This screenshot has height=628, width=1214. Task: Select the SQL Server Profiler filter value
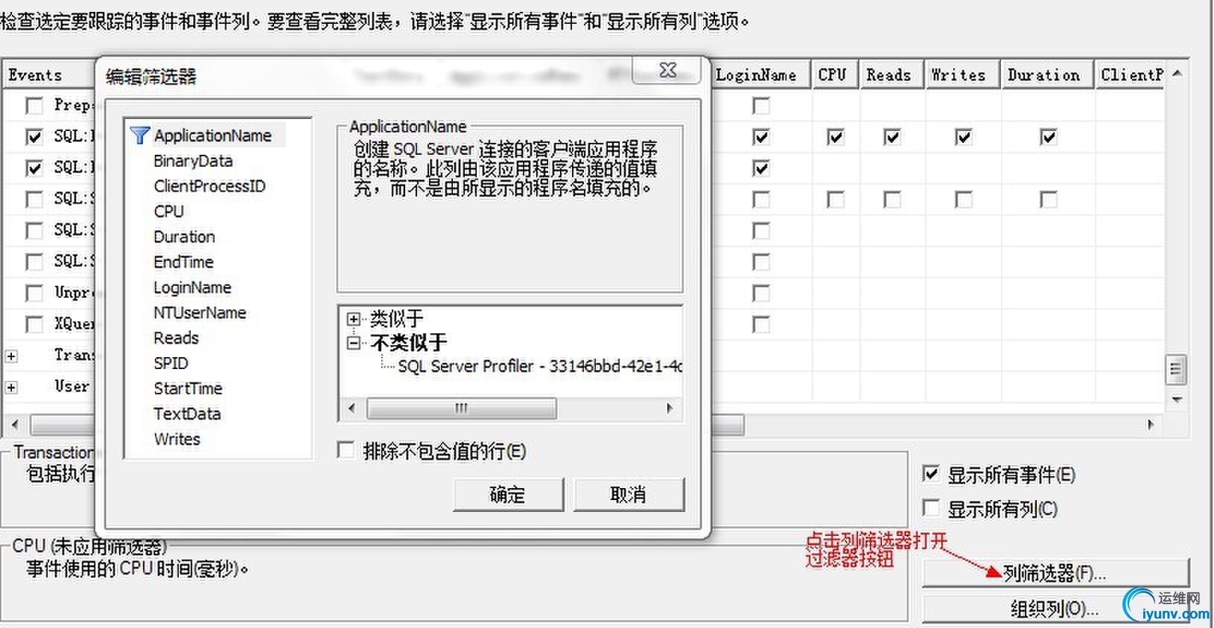point(540,366)
